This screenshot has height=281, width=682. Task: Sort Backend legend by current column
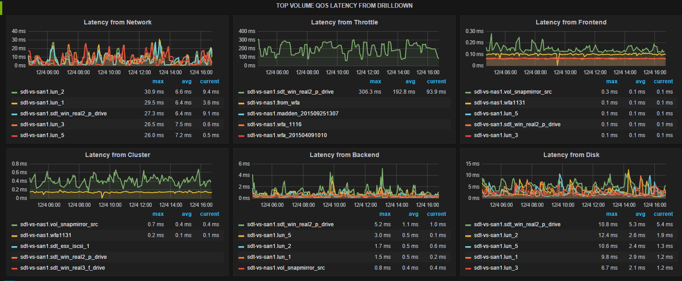click(436, 214)
